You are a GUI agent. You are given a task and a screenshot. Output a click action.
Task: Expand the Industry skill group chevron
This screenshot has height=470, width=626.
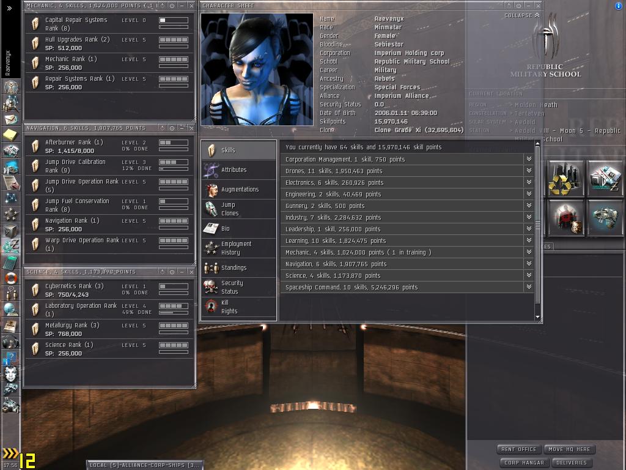click(529, 217)
